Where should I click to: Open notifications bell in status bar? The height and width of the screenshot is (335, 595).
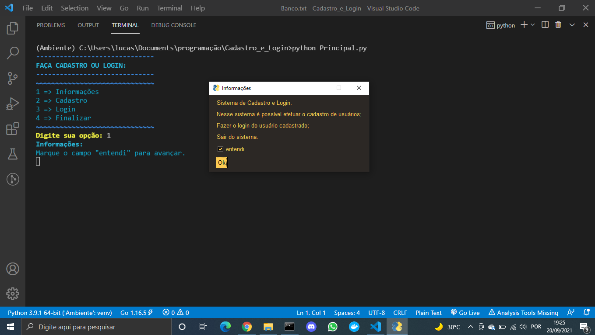[x=586, y=312]
